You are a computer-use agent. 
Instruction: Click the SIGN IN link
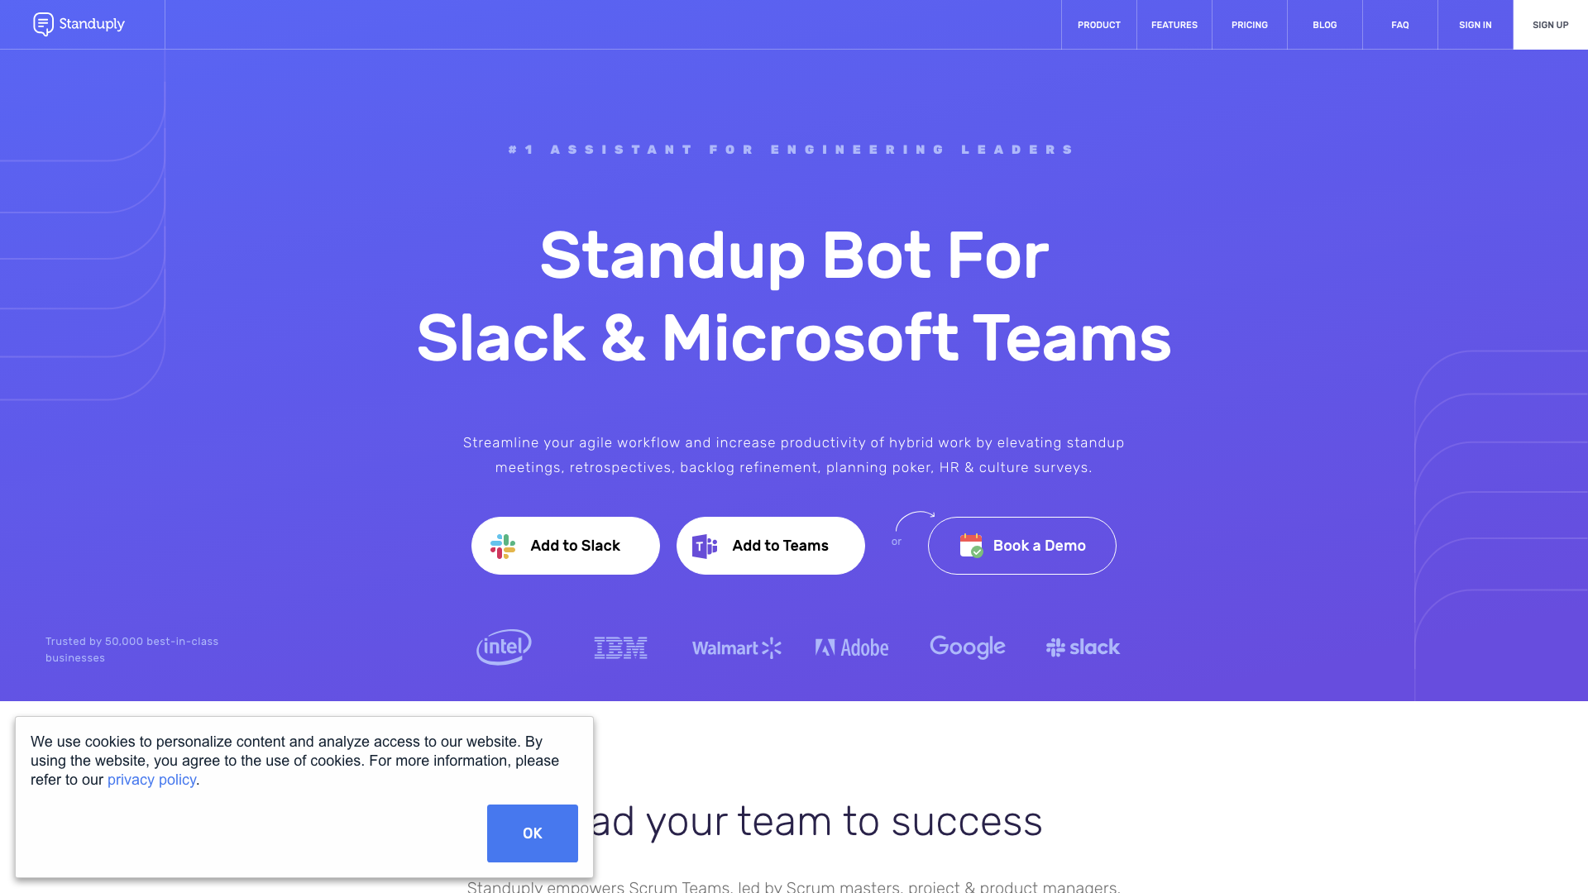click(1475, 24)
